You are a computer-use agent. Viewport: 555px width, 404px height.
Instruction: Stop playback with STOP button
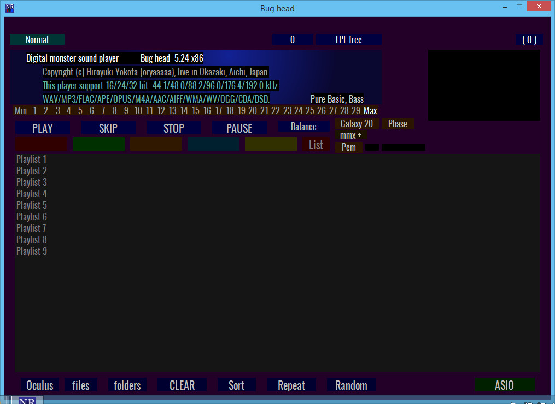[x=174, y=128]
